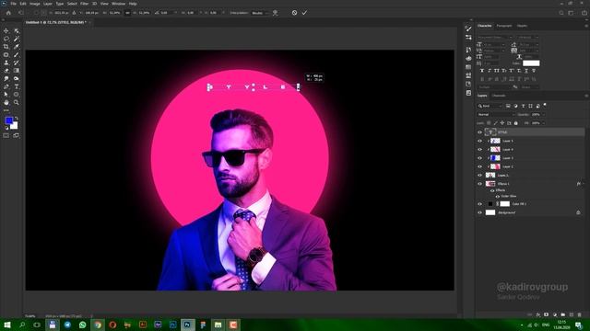
Task: Select the Crop tool
Action: (x=6, y=47)
